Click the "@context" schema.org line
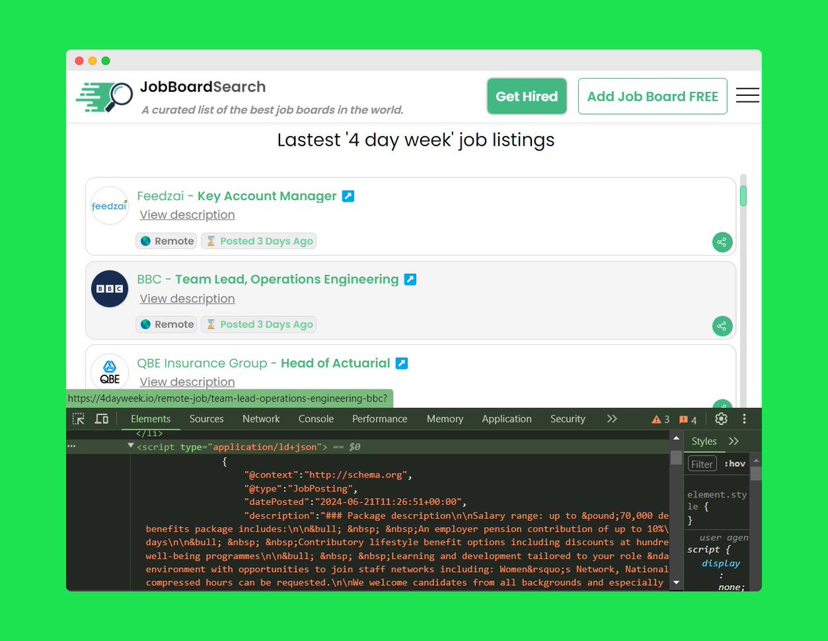The image size is (828, 641). click(x=328, y=475)
